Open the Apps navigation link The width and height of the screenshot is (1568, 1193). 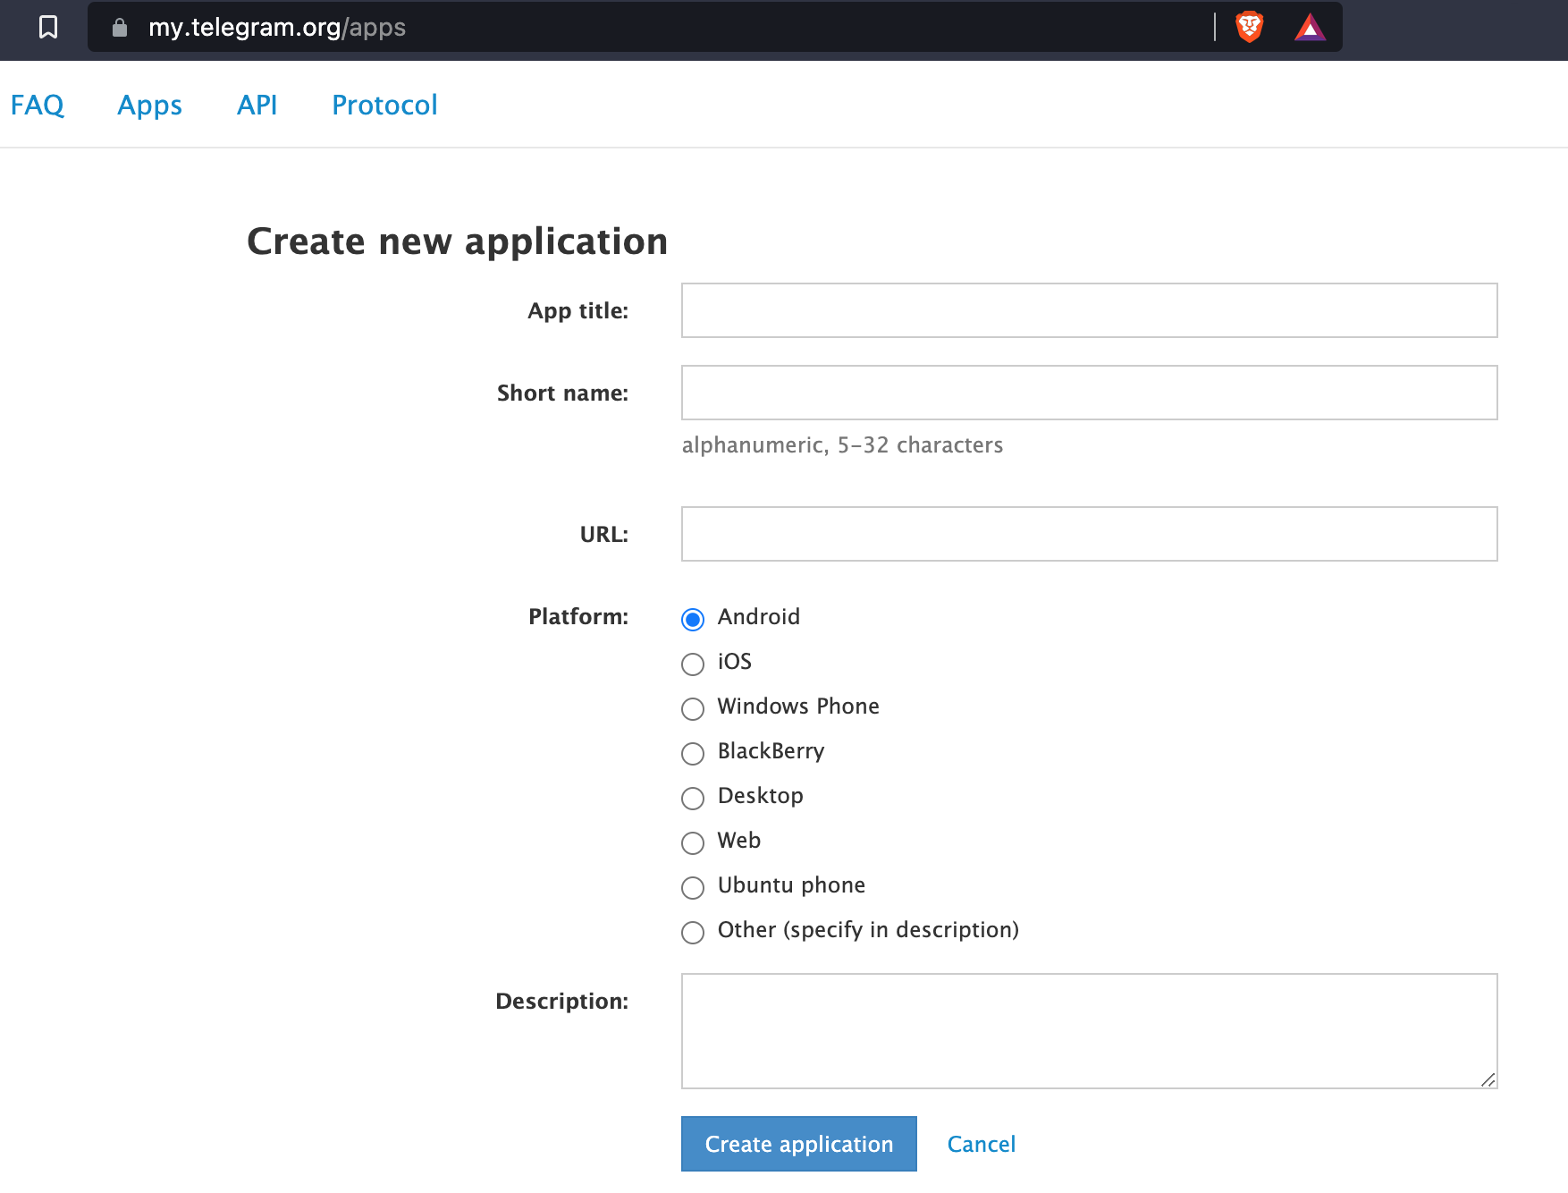(x=149, y=105)
